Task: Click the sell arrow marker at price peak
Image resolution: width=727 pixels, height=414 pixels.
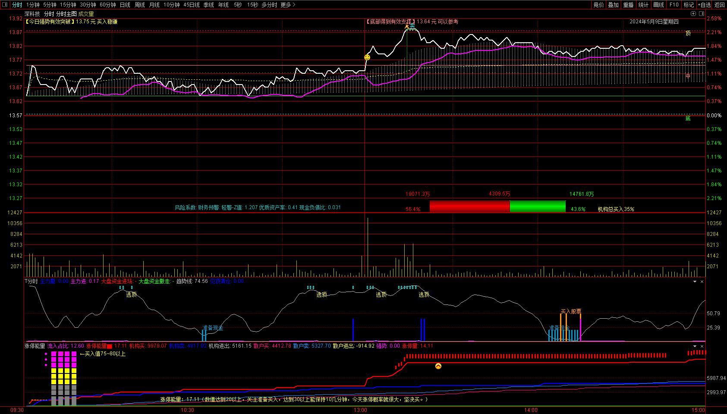Action: [406, 26]
